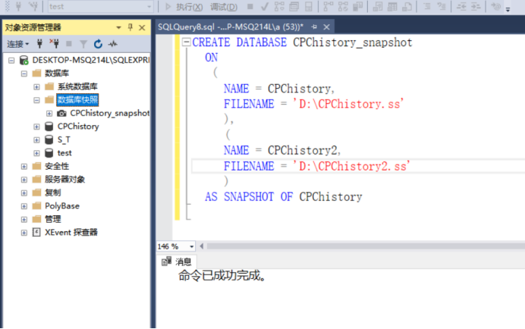Open the Query Options icon

coord(294,6)
